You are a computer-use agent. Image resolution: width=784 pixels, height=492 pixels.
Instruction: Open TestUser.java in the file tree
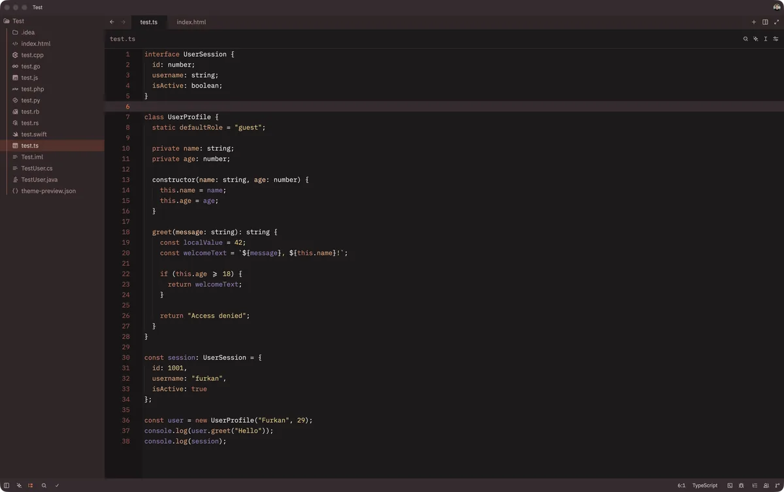click(52, 180)
